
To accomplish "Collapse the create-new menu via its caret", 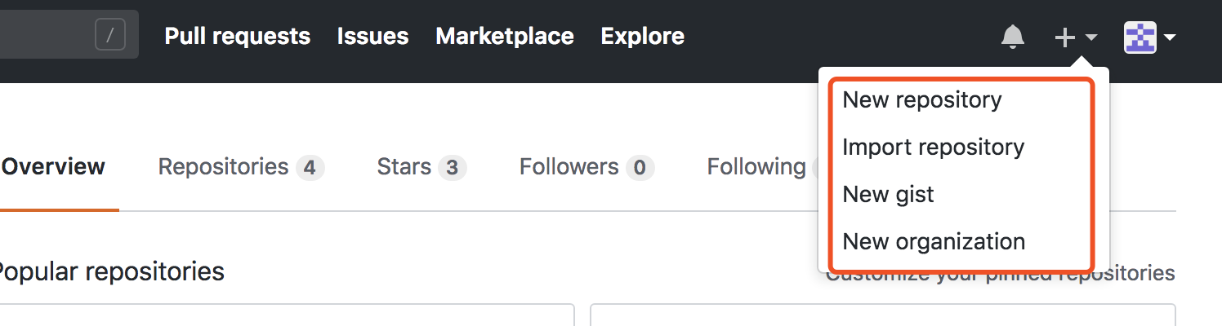I will pyautogui.click(x=1090, y=37).
